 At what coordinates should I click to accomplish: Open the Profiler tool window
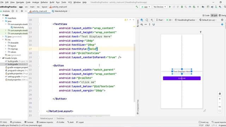pos(60,122)
